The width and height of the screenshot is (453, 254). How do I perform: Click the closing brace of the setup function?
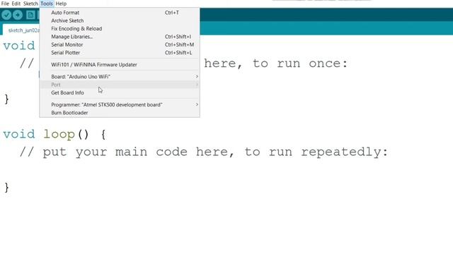[x=6, y=99]
